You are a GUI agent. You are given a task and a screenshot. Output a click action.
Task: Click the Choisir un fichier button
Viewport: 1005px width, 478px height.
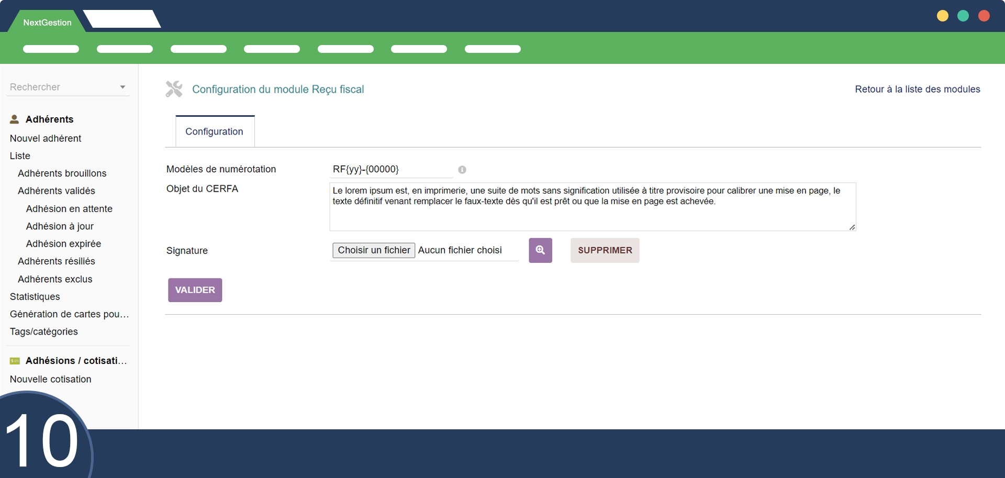point(374,250)
